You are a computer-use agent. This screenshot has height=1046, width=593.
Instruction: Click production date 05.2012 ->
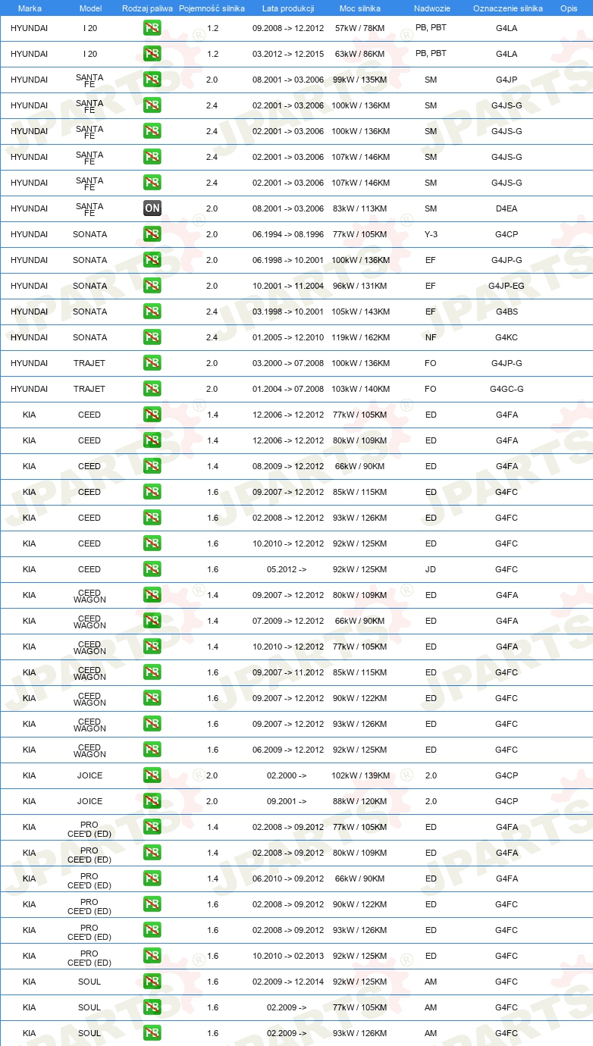click(x=287, y=569)
